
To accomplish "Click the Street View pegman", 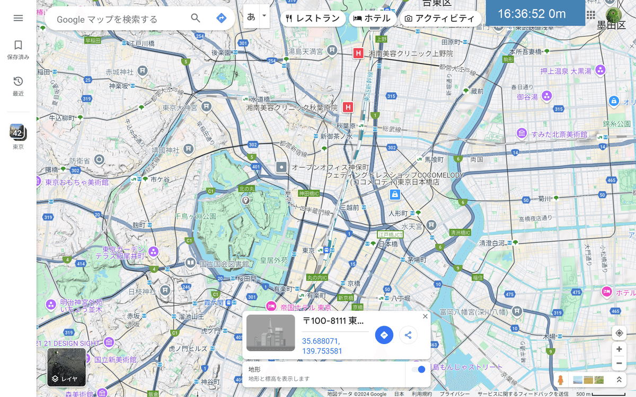I will click(560, 380).
